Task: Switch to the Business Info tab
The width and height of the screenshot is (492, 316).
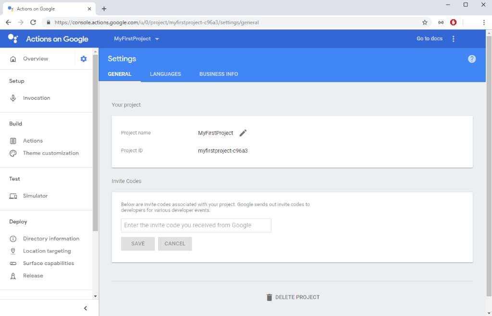Action: pyautogui.click(x=219, y=74)
